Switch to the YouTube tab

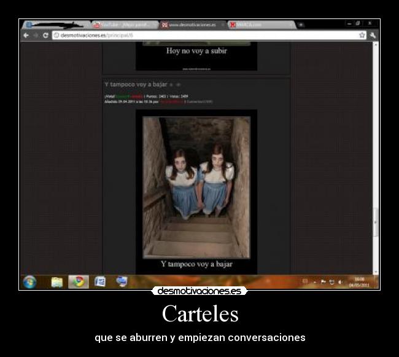tap(125, 25)
